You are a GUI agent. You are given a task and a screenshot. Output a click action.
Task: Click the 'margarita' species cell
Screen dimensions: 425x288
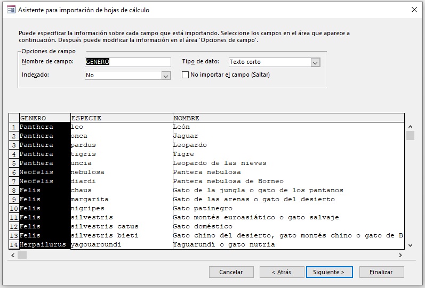[x=122, y=199]
